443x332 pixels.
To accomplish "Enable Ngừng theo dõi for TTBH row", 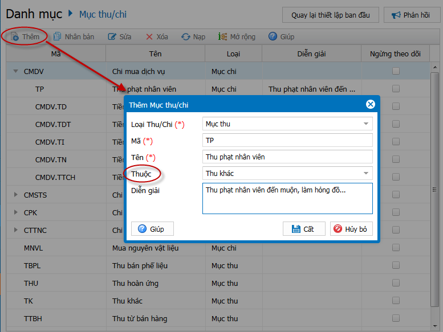I will [x=396, y=318].
